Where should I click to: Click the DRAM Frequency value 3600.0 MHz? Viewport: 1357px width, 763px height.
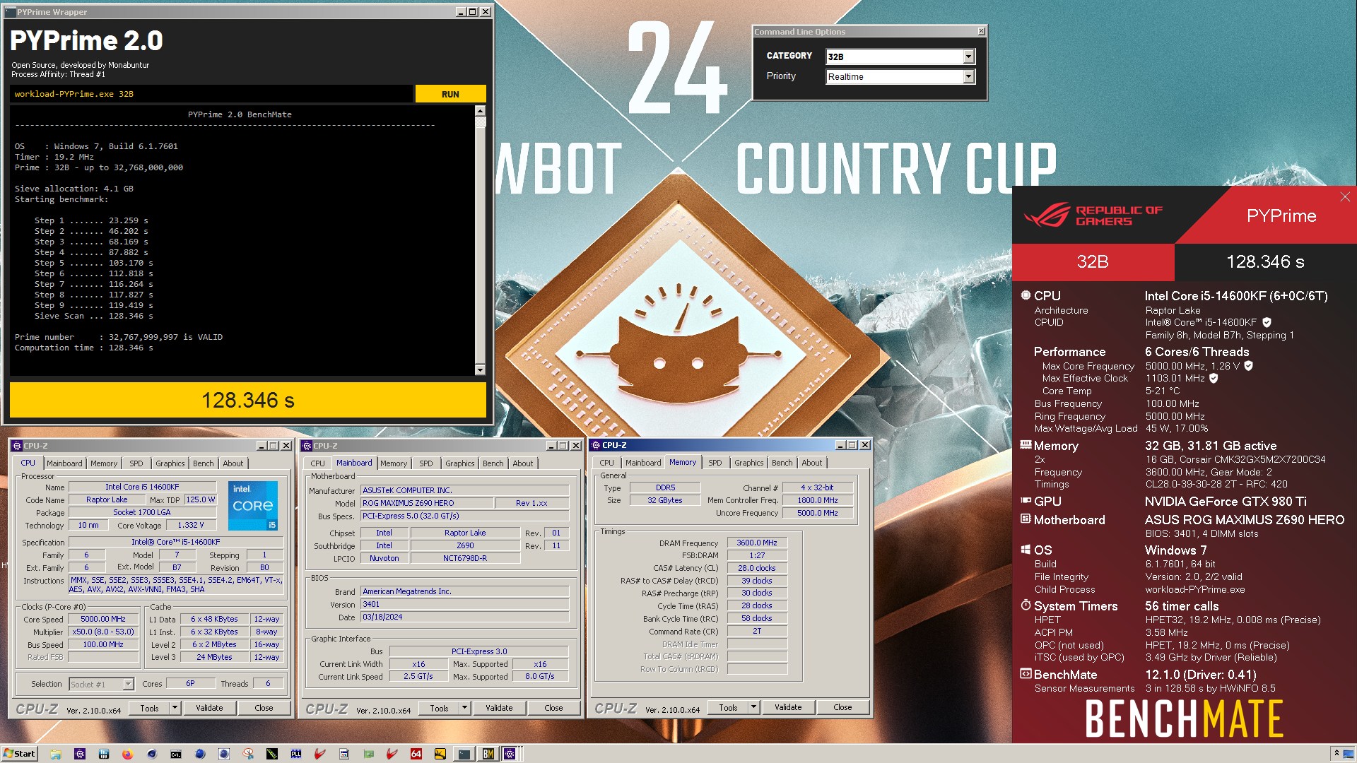(757, 543)
